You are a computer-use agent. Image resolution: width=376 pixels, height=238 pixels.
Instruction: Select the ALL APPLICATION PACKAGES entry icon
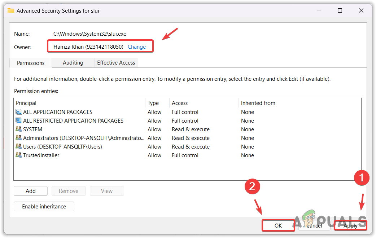point(18,112)
